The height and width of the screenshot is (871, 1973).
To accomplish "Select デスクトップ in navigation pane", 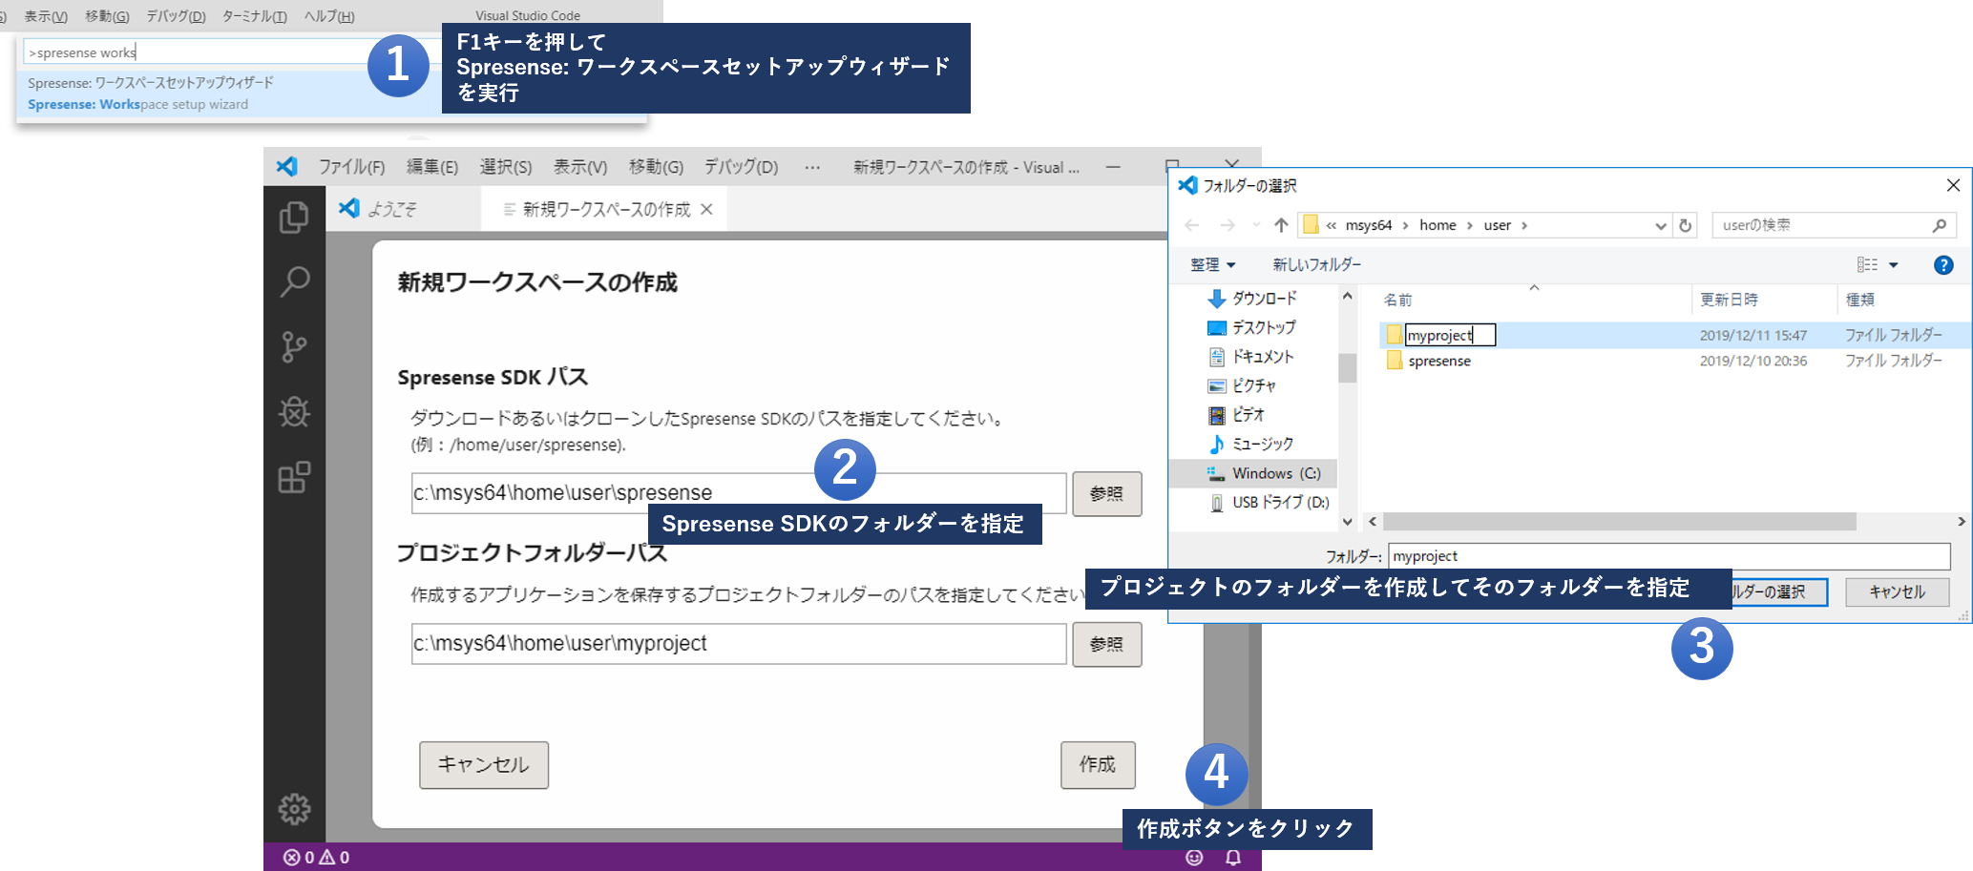I will point(1252,327).
